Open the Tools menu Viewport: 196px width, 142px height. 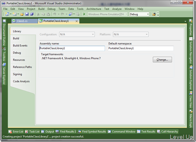point(80,9)
